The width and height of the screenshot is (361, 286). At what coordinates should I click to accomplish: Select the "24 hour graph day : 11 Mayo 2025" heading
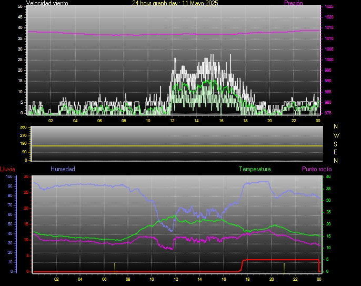coord(175,3)
